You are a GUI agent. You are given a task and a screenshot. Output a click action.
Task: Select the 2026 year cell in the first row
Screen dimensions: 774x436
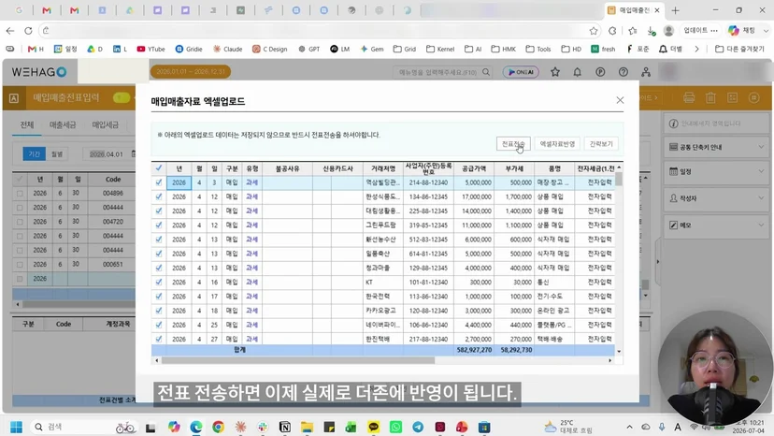tap(179, 182)
